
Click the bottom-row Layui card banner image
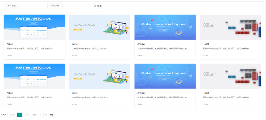tap(100, 76)
